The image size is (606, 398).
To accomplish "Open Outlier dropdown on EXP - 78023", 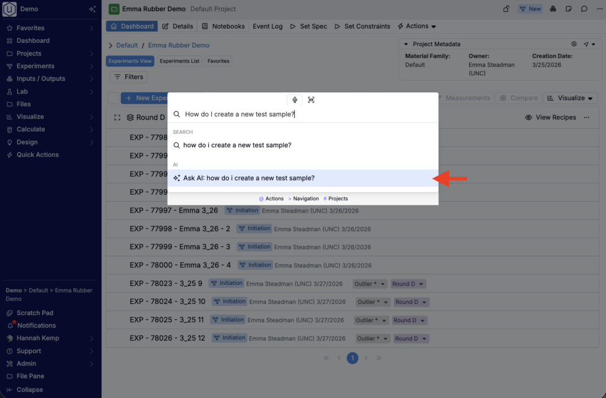I will pyautogui.click(x=370, y=284).
